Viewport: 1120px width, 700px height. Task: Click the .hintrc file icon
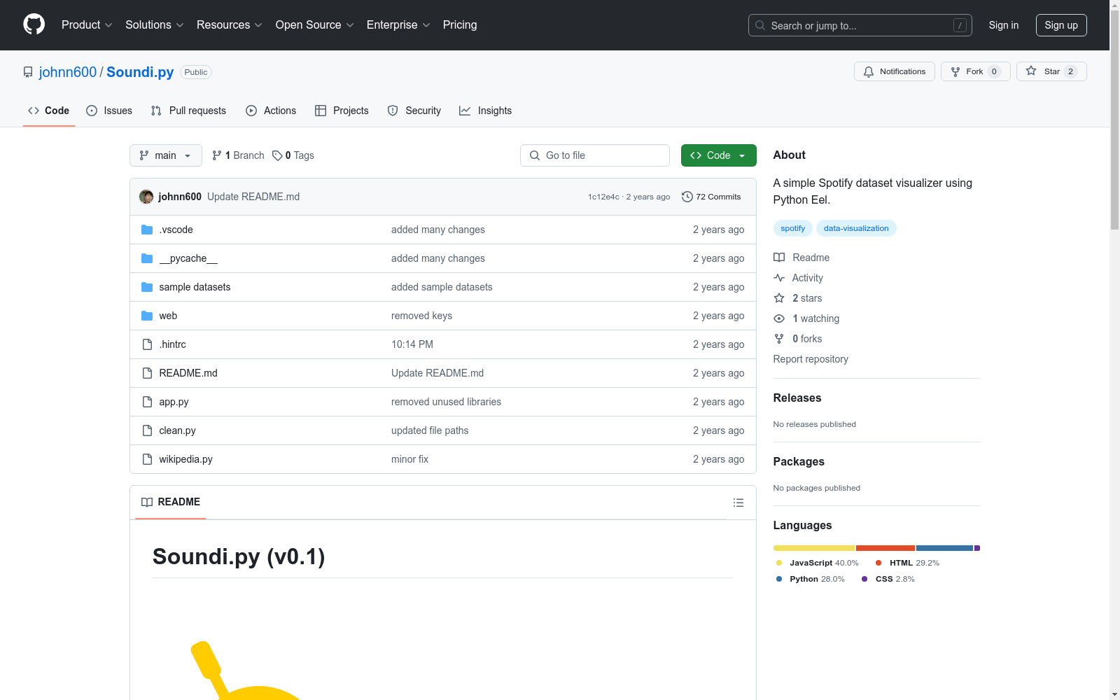pyautogui.click(x=147, y=344)
